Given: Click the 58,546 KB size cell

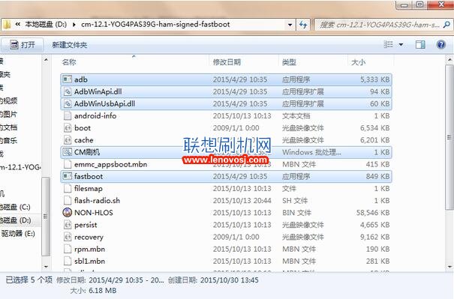Looking at the screenshot, I should click(x=373, y=213).
